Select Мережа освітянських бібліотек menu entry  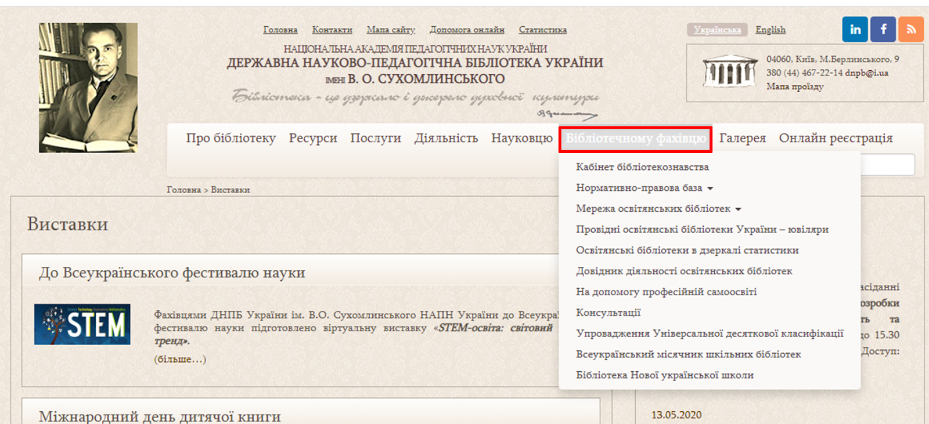point(653,209)
